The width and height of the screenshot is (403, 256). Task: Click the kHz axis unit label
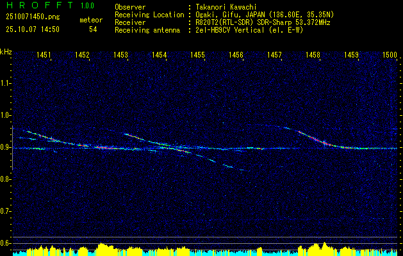pyautogui.click(x=6, y=52)
